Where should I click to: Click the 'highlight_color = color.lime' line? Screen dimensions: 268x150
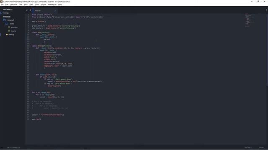[x=58, y=66]
